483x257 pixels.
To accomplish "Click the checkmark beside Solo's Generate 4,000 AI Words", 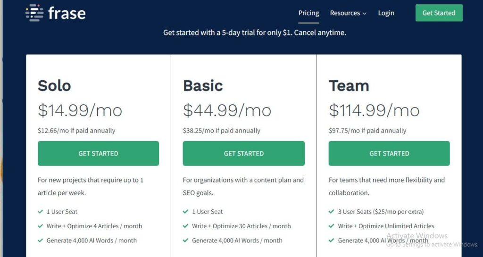I will (41, 240).
